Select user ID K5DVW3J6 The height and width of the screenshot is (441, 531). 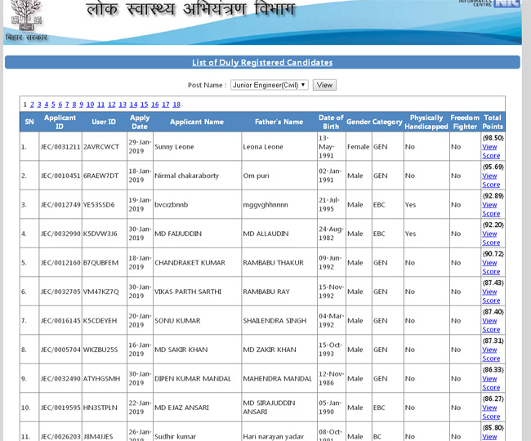[x=100, y=234]
